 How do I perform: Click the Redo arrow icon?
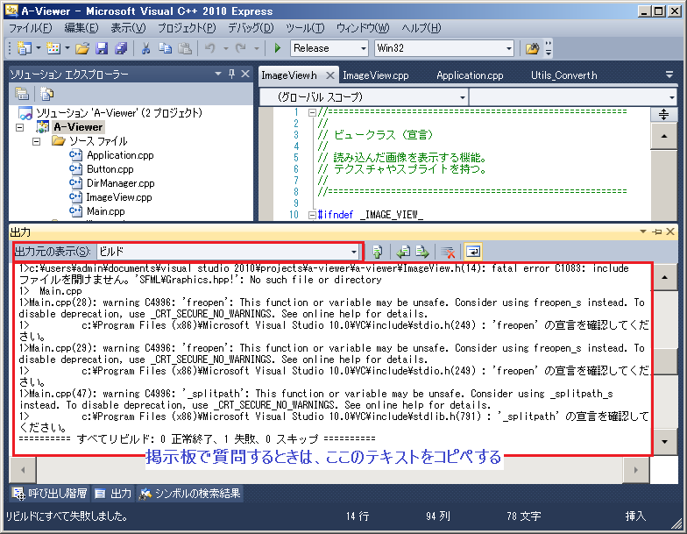[x=240, y=48]
